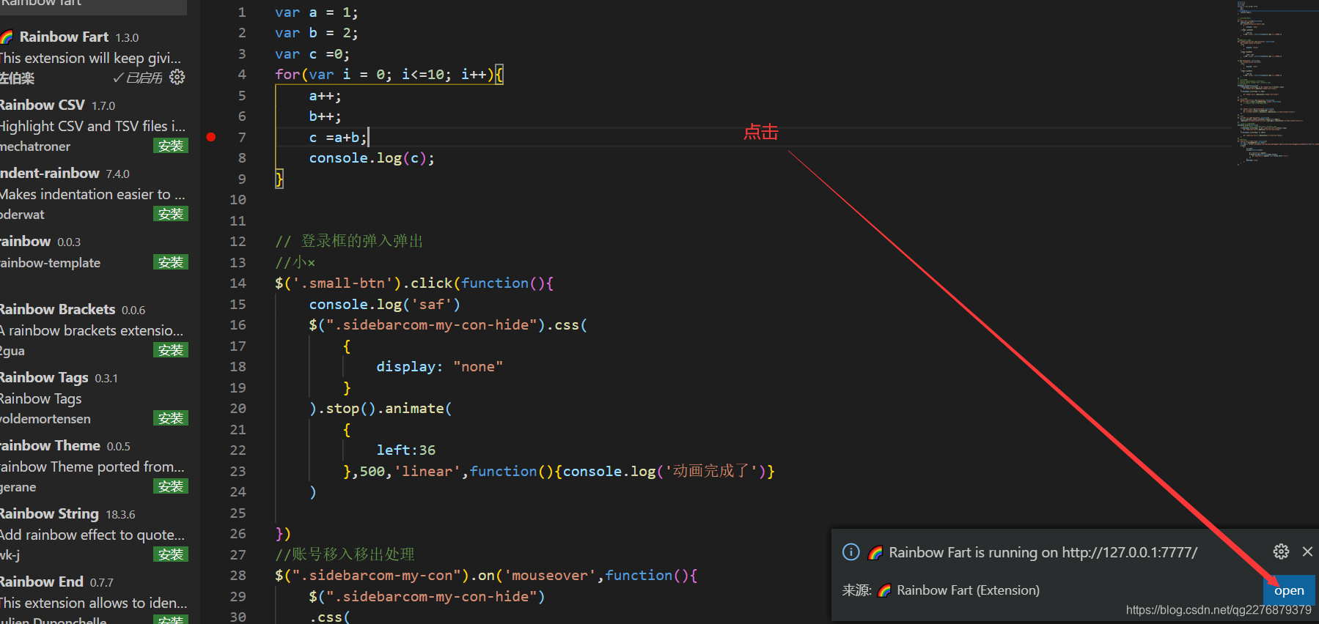Screen dimensions: 1319x624
Task: Install the Rainbow Brackets extension
Action: (x=171, y=350)
